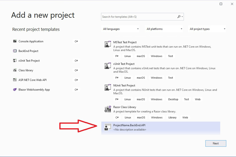Click the Library tag under Razor Class Library
This screenshot has width=236, height=157.
[x=172, y=117]
